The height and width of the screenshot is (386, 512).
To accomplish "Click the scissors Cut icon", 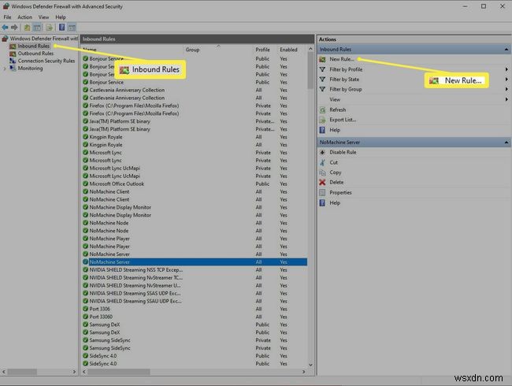I will (x=322, y=162).
